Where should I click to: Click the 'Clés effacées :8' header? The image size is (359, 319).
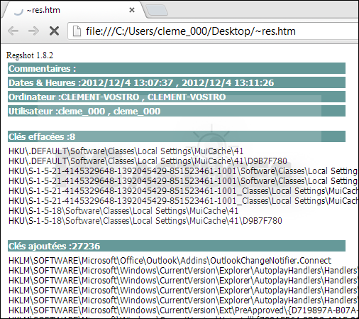[177, 136]
